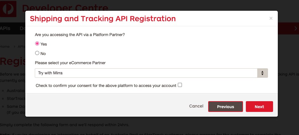The width and height of the screenshot is (299, 135).
Task: Click the Australia Post logo icon
Action: (8, 9)
